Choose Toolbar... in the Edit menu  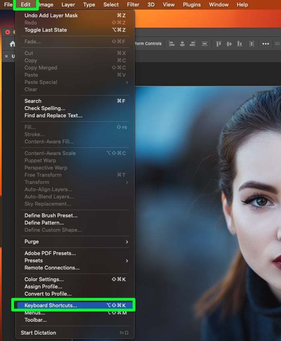[x=75, y=320]
